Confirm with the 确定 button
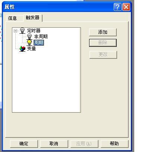 24,144
